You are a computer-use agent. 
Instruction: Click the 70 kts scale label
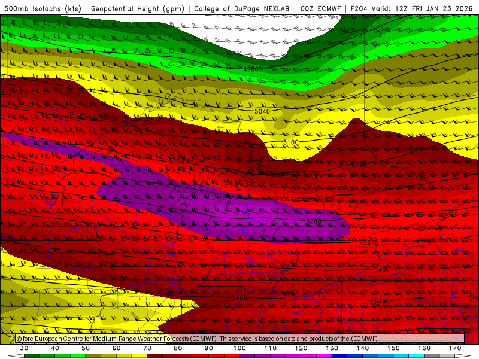tap(147, 348)
